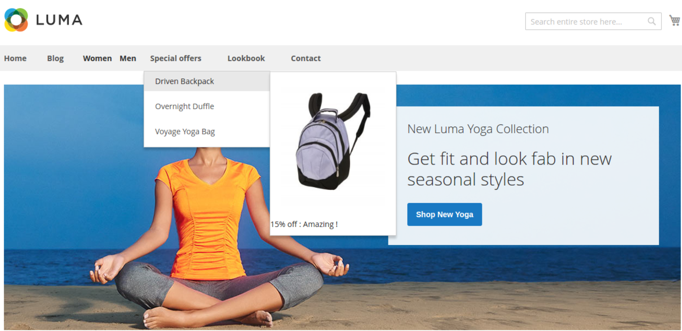The width and height of the screenshot is (682, 331).
Task: Expand the Men category menu
Action: point(128,58)
